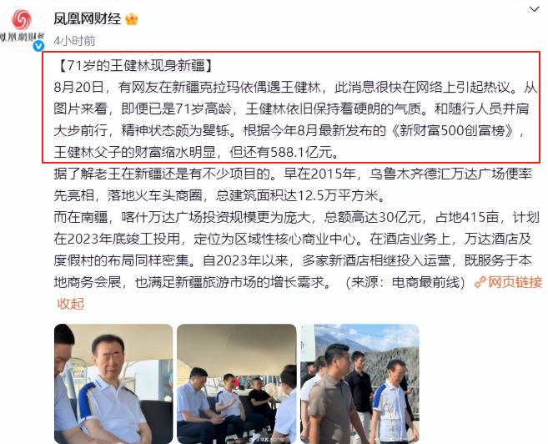Click the gold crown membership icon
The width and height of the screenshot is (548, 444).
[132, 19]
